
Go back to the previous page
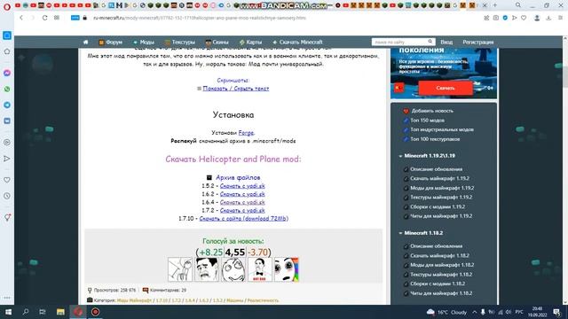(x=21, y=18)
